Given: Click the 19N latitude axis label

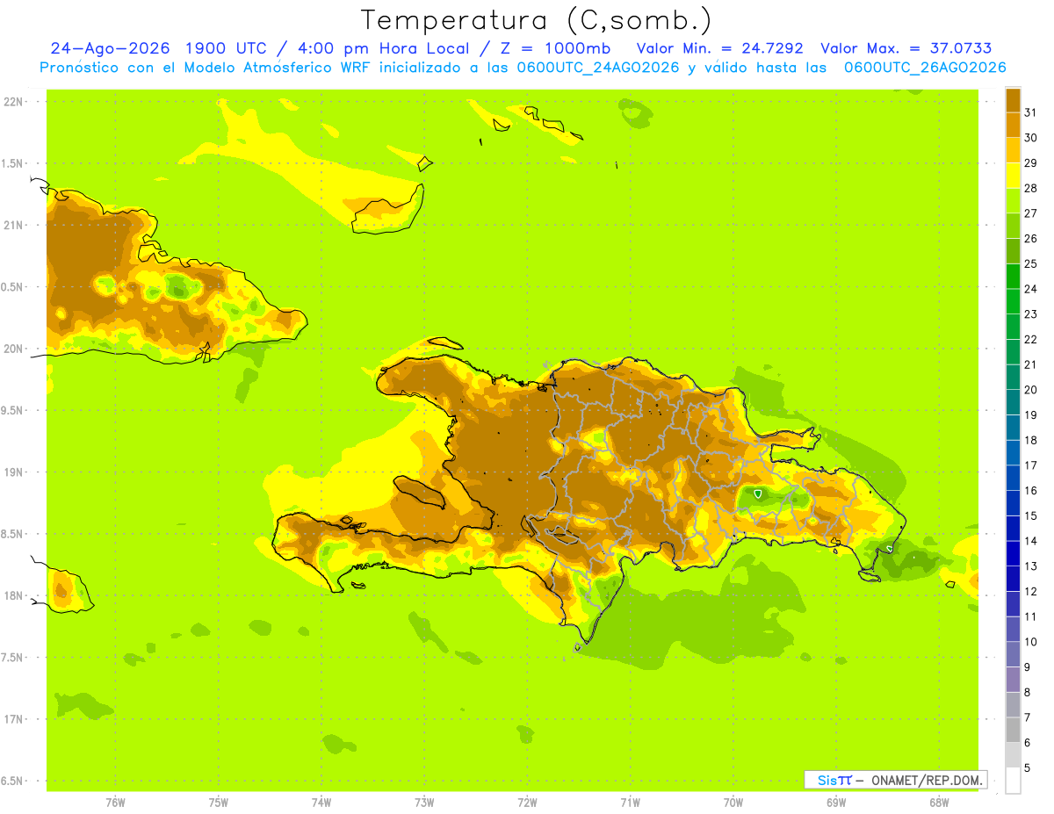Looking at the screenshot, I should point(13,472).
